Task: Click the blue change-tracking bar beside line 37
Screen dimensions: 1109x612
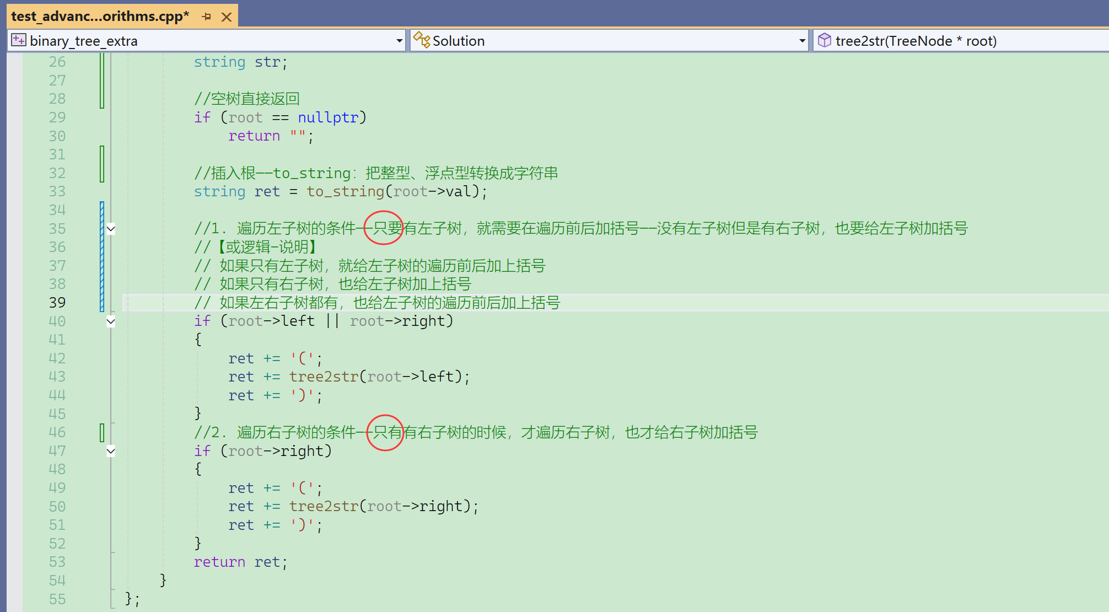Action: [102, 266]
